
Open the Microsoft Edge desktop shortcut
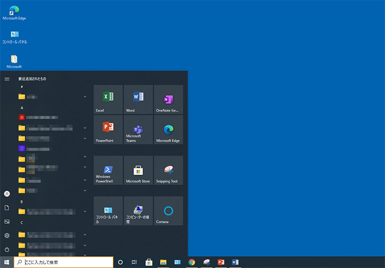[x=14, y=13]
